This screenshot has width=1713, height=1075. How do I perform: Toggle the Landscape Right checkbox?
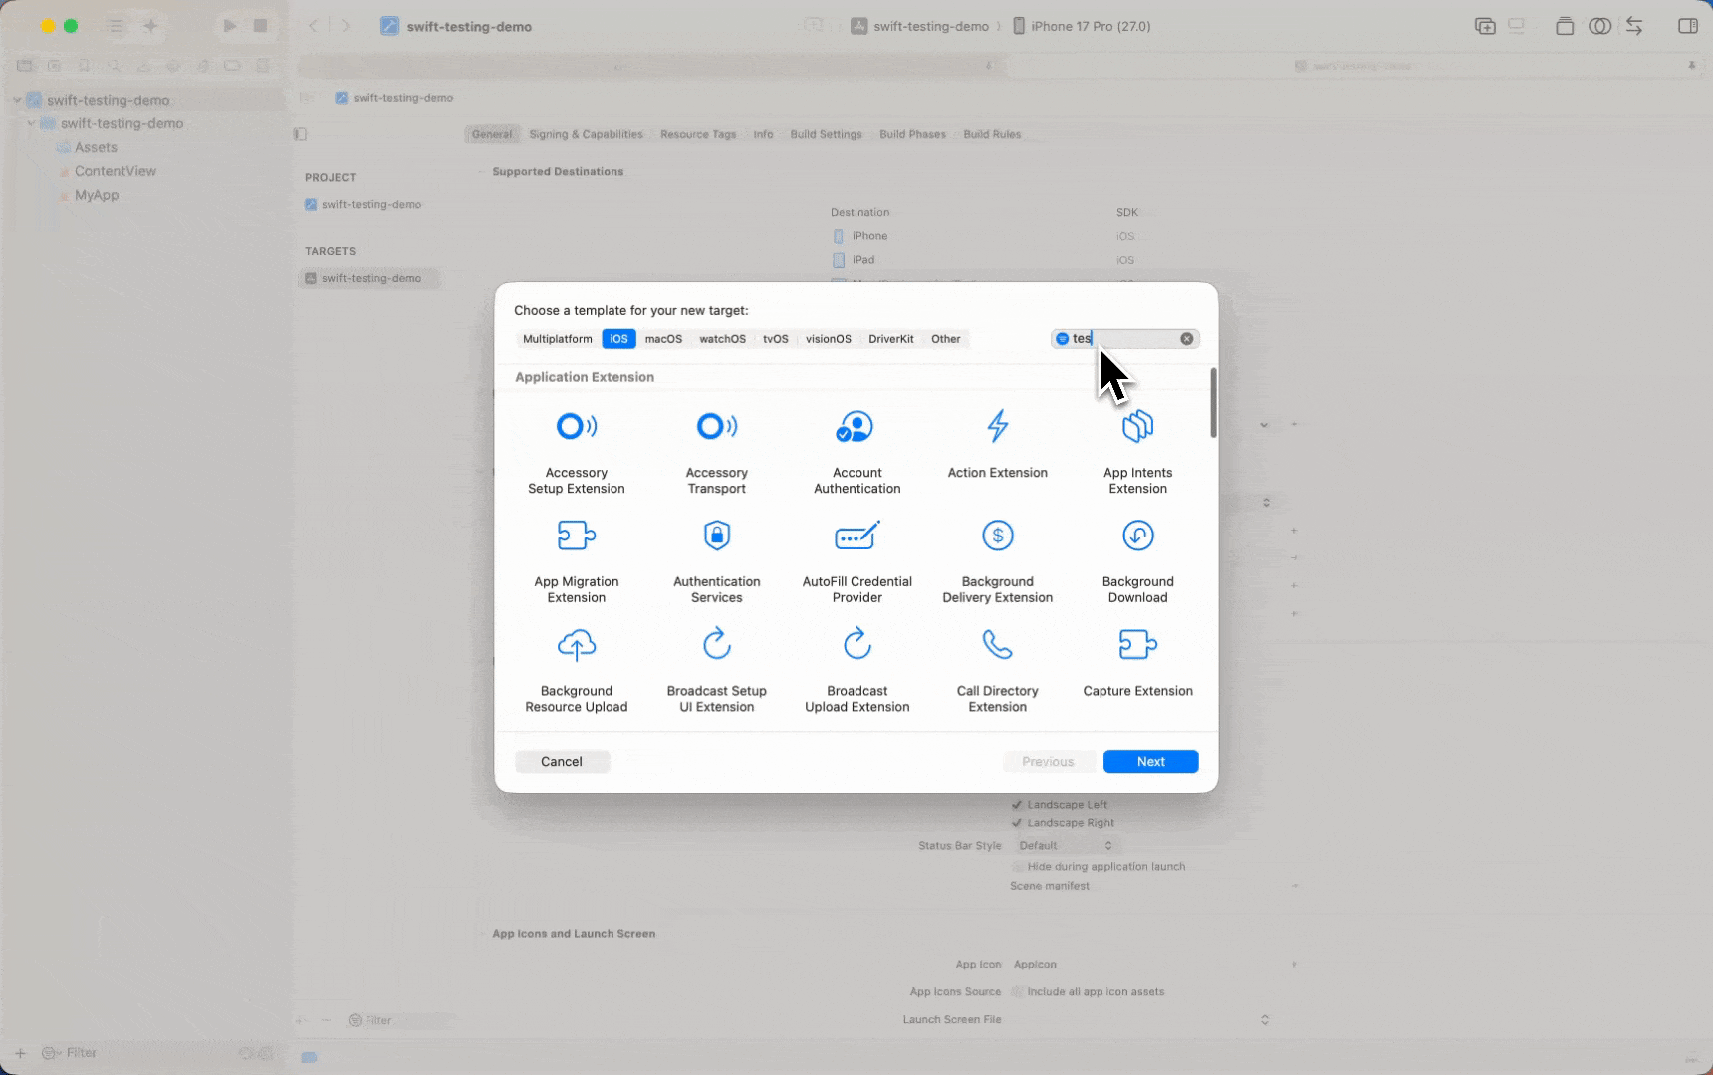click(1017, 823)
